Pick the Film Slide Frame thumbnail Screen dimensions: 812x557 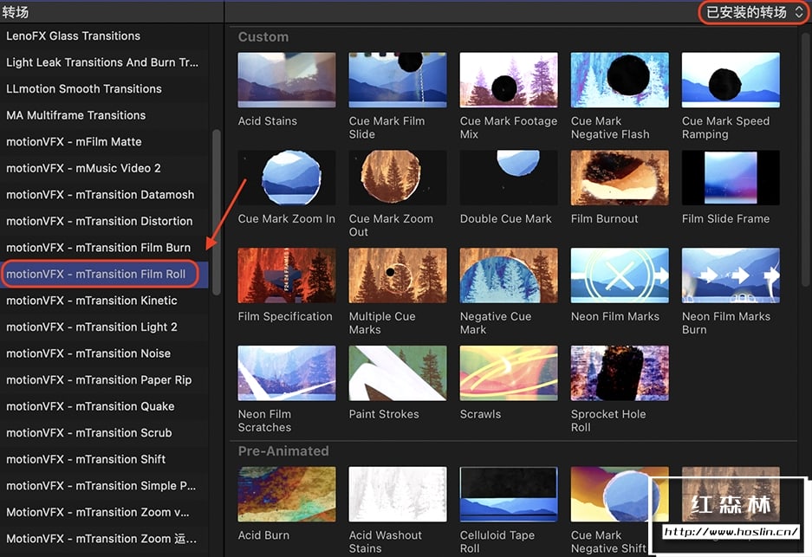click(731, 178)
